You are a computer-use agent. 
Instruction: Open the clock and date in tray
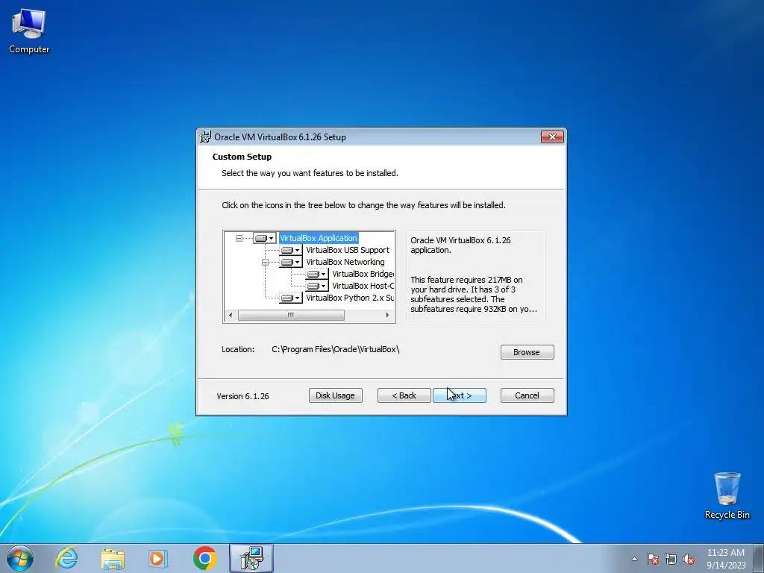click(726, 559)
